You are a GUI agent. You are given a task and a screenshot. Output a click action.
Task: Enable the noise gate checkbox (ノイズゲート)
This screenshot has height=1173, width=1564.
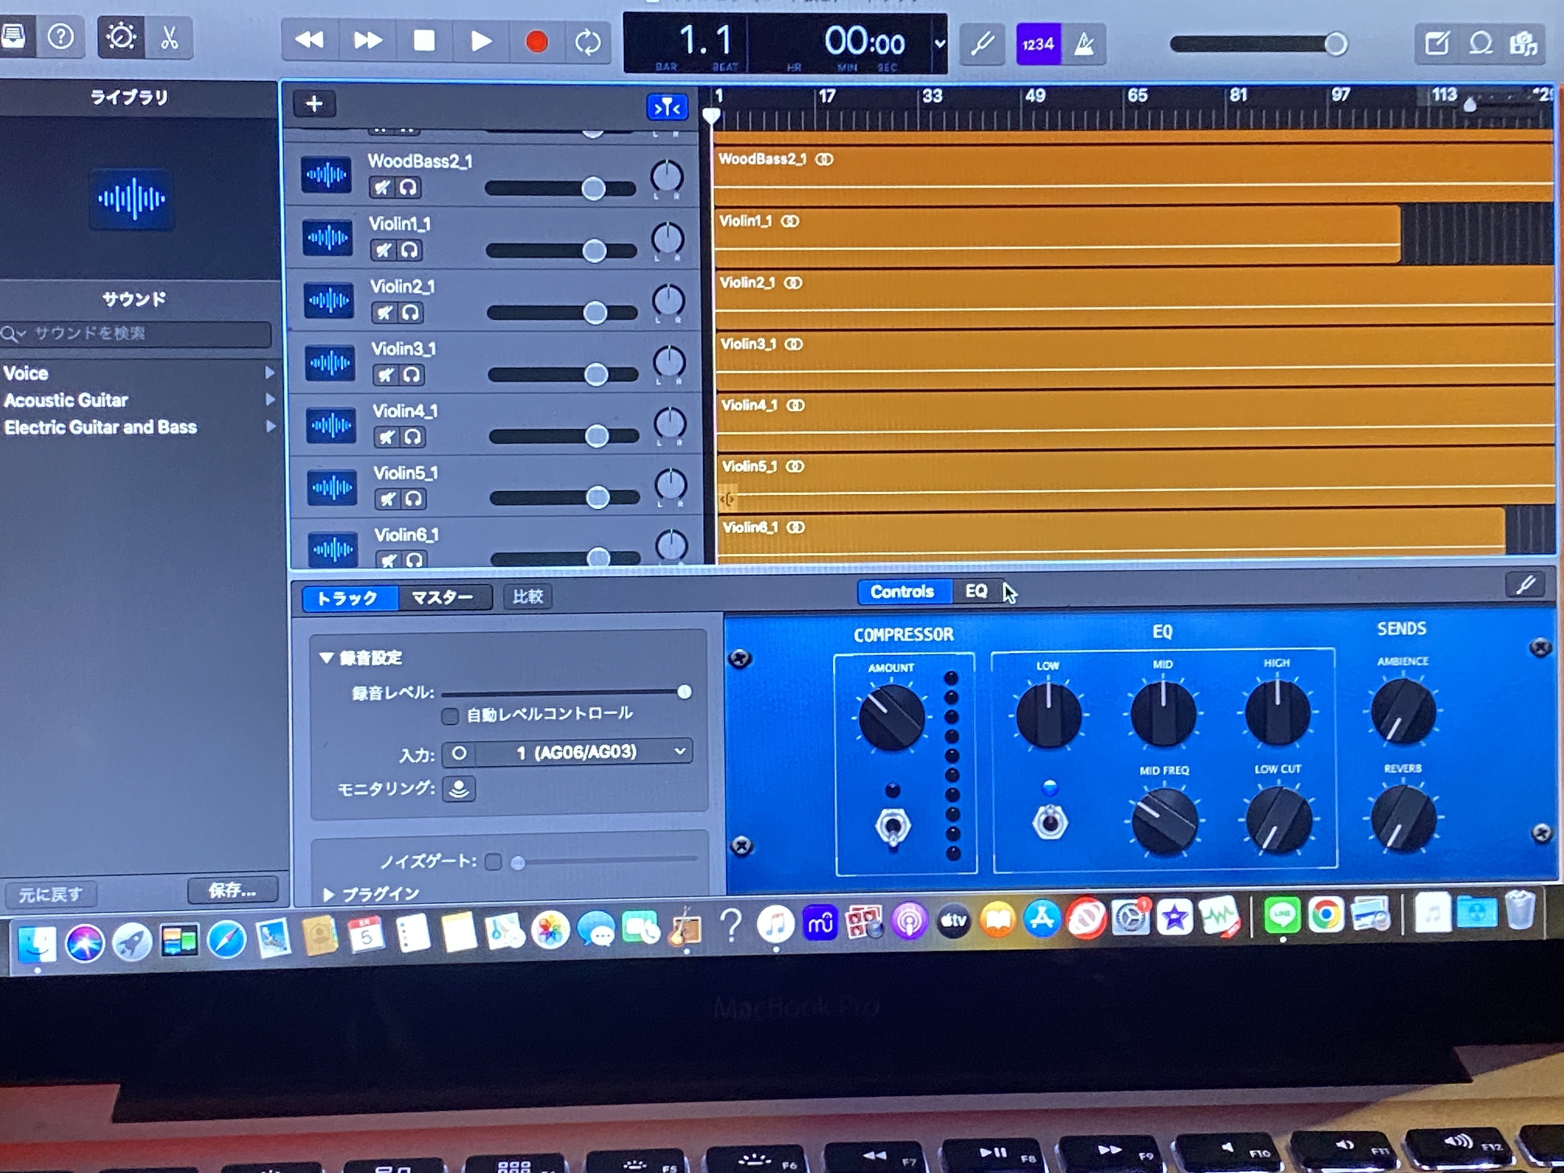493,861
